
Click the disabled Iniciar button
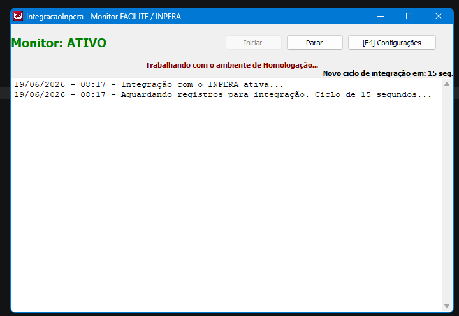(x=254, y=43)
